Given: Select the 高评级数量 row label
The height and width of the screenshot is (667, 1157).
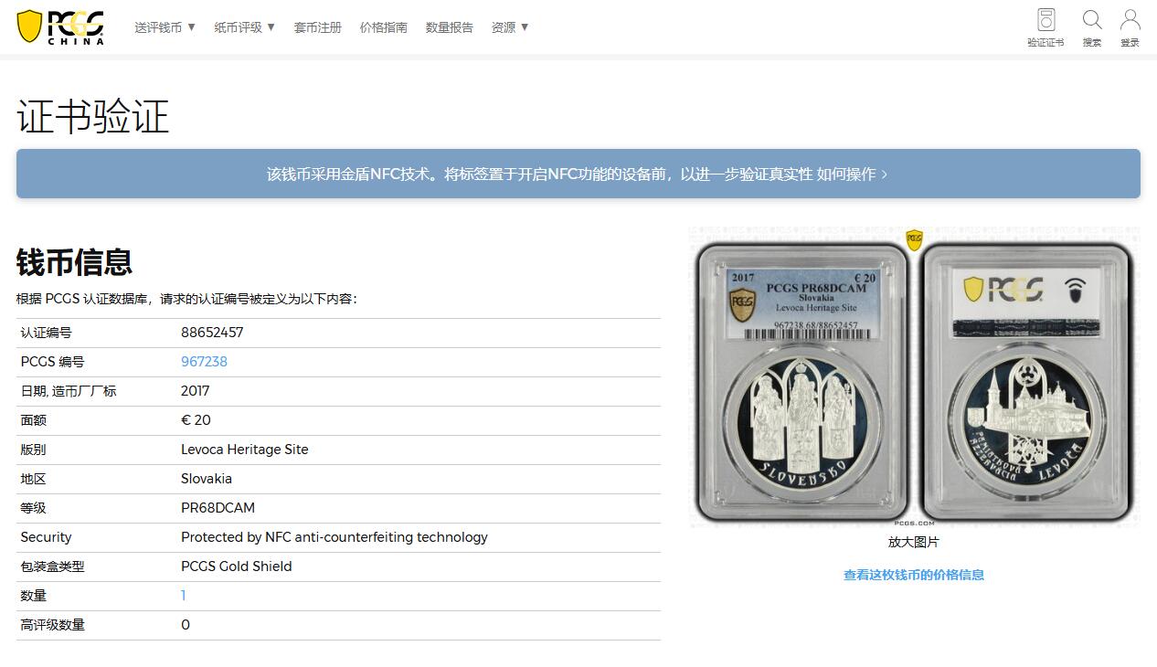Looking at the screenshot, I should (52, 625).
